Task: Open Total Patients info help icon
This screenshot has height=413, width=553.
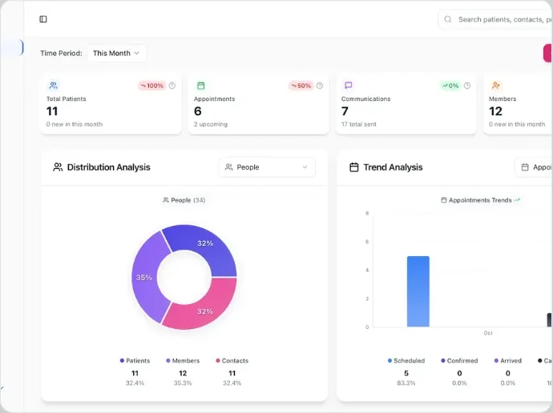Action: click(172, 86)
